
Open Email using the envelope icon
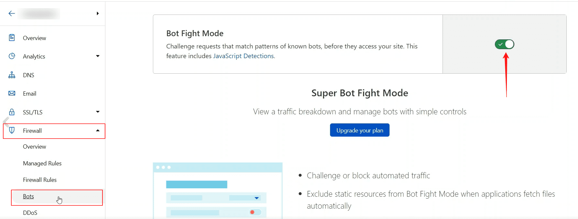coord(12,93)
